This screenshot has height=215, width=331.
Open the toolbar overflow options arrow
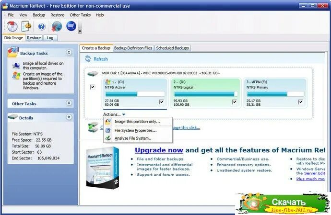click(x=80, y=32)
